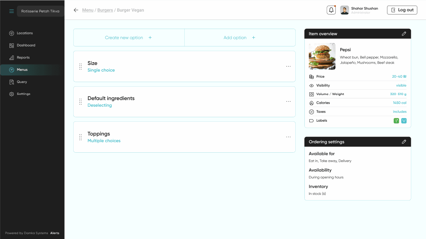Click the Menus cutlery icon
426x239 pixels.
(x=11, y=70)
